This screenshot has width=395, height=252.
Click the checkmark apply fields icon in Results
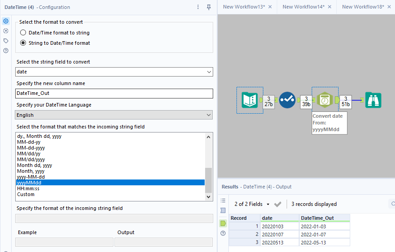click(x=278, y=204)
